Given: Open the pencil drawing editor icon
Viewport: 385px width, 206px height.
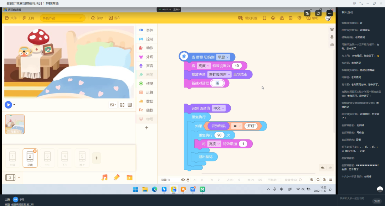Looking at the screenshot, I should (x=117, y=177).
